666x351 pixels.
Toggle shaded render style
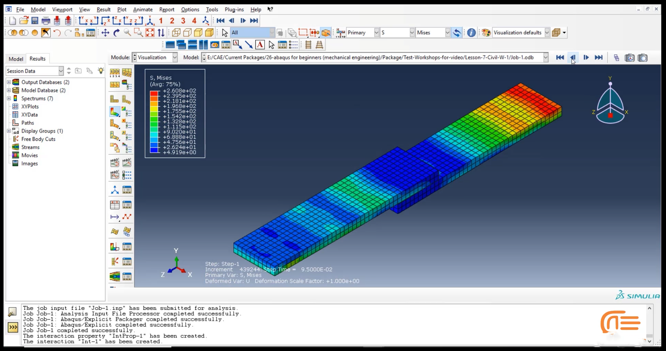pos(210,33)
